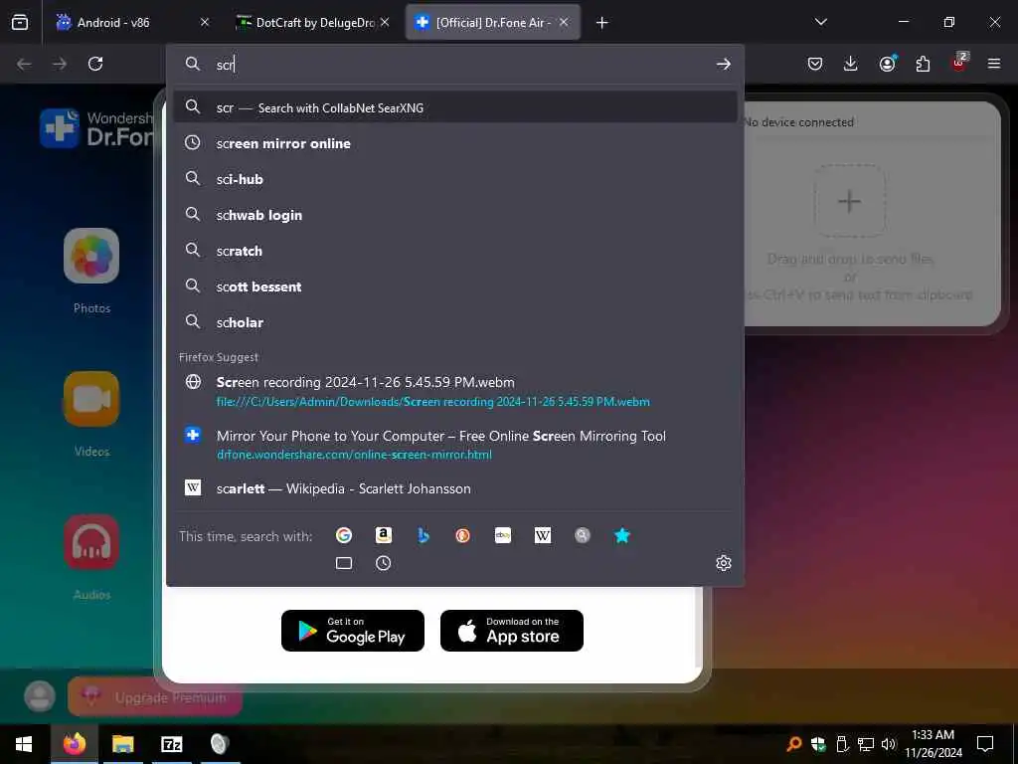The width and height of the screenshot is (1018, 764).
Task: Open Firefox View in the tab bar
Action: [x=20, y=22]
